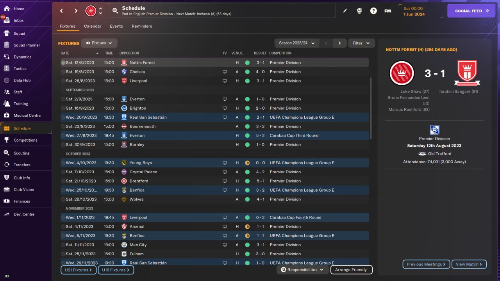
Task: Switch to the Reminders tab
Action: pos(142,26)
